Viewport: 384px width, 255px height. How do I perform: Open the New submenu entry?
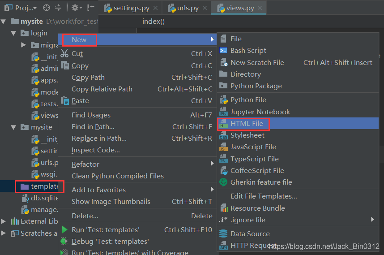point(137,40)
